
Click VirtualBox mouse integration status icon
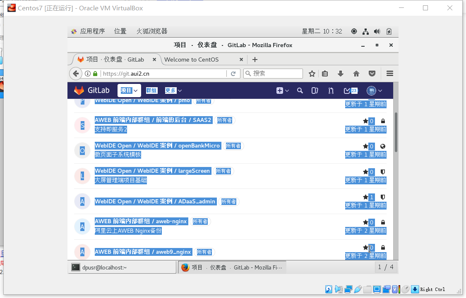[x=406, y=289]
